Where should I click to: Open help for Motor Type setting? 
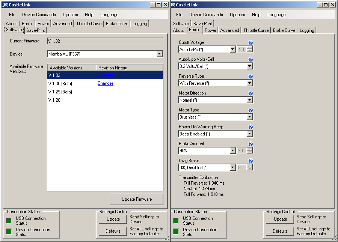pyautogui.click(x=250, y=110)
